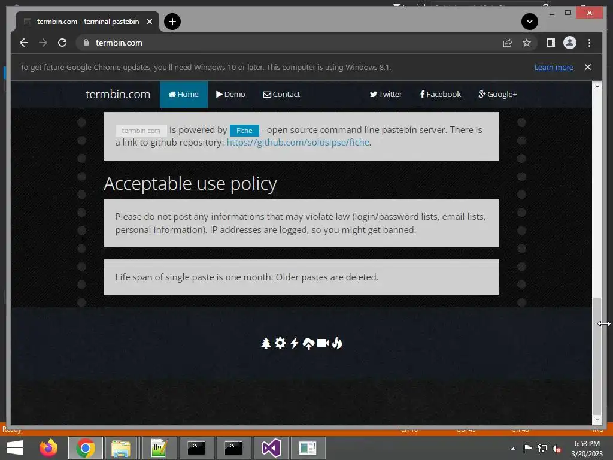Click the muted volume tray icon

(x=557, y=449)
